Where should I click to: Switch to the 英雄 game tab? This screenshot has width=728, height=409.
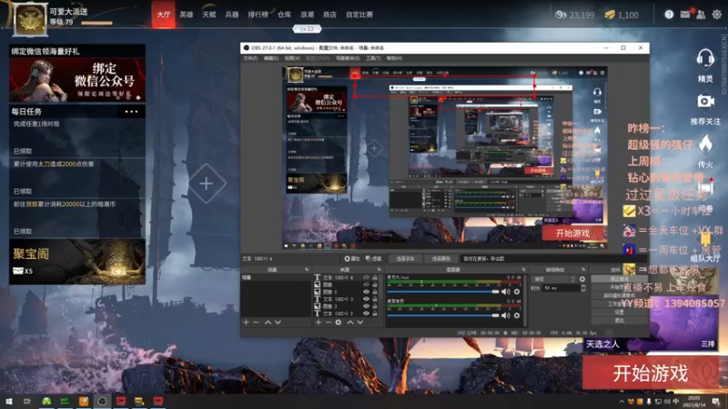pyautogui.click(x=187, y=15)
